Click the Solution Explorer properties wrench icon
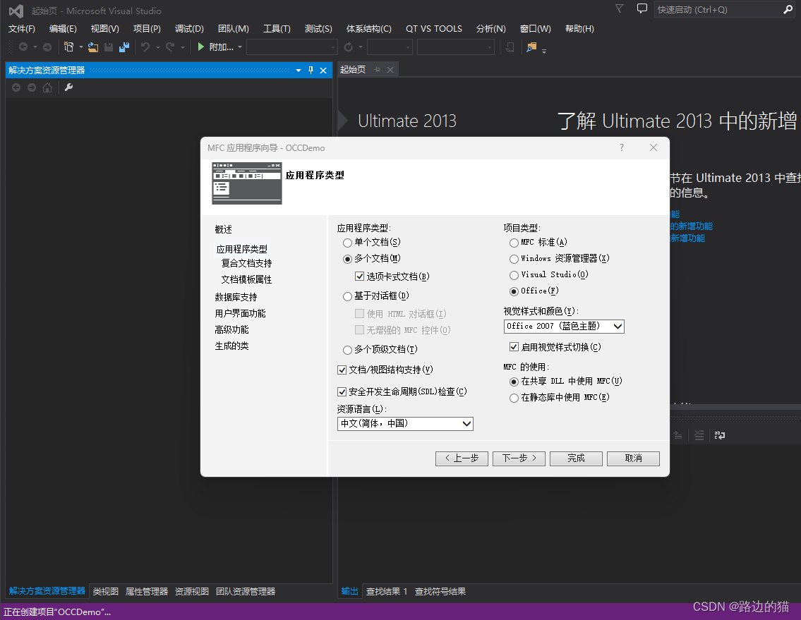The height and width of the screenshot is (620, 801). click(68, 87)
